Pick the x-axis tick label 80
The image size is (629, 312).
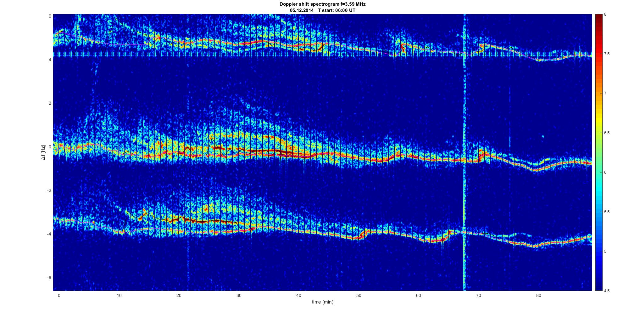(x=538, y=295)
